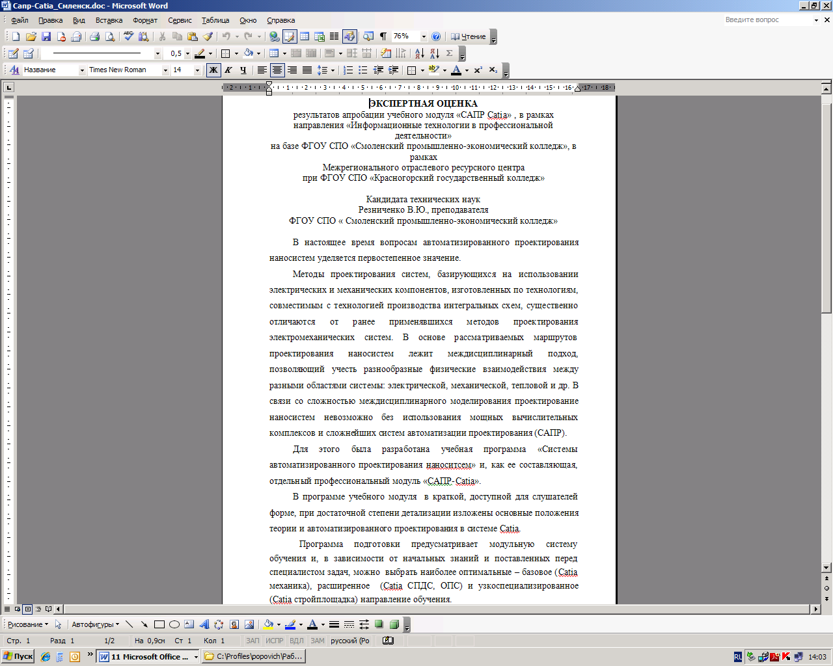The image size is (833, 666).
Task: Open the Формат menu
Action: coord(144,20)
